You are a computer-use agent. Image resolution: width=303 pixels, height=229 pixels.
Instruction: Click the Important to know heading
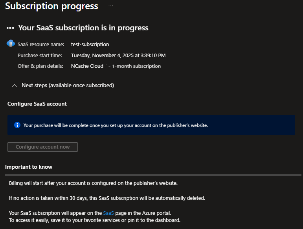point(29,167)
